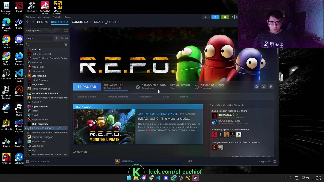Add R.E.P.O. to favorites heart icon
The image size is (324, 182).
[x=271, y=87]
